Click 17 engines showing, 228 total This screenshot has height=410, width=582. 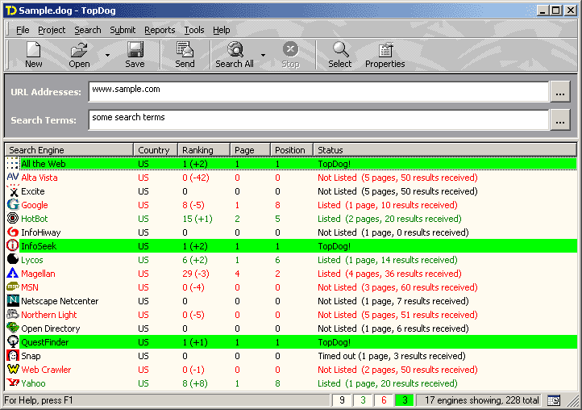[x=482, y=400]
